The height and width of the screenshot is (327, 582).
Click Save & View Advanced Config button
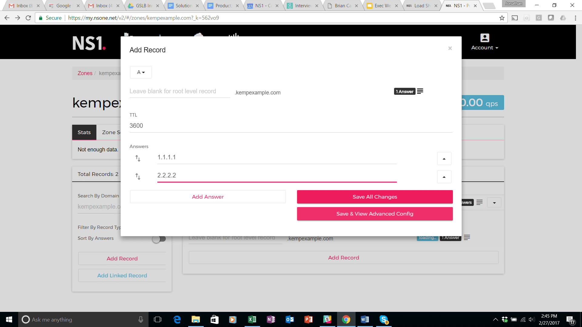point(375,214)
